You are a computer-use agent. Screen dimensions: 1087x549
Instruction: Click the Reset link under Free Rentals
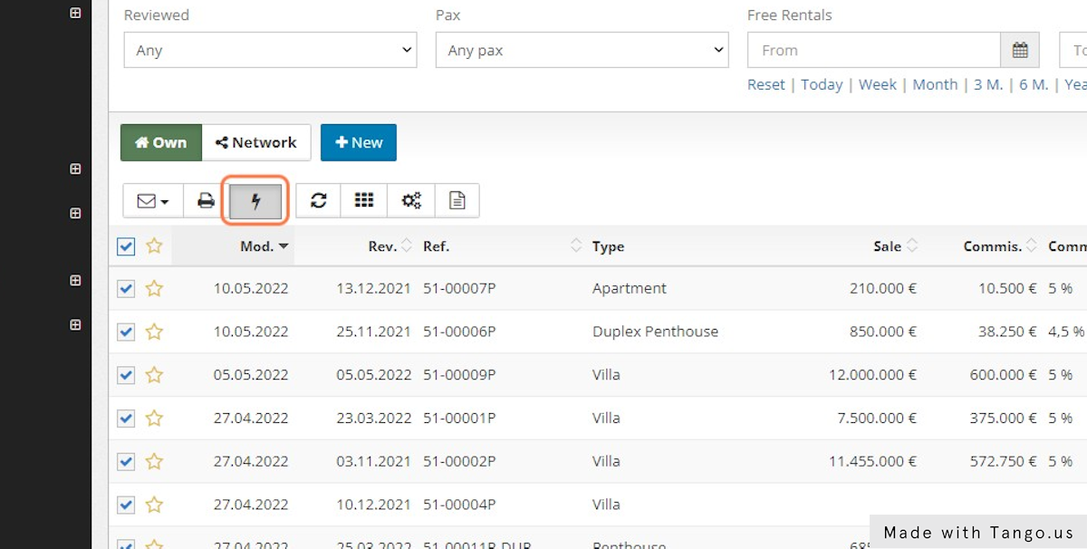click(x=765, y=84)
